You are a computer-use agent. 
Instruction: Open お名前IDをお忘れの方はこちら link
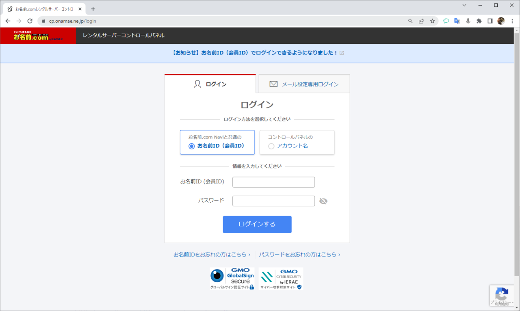(212, 255)
